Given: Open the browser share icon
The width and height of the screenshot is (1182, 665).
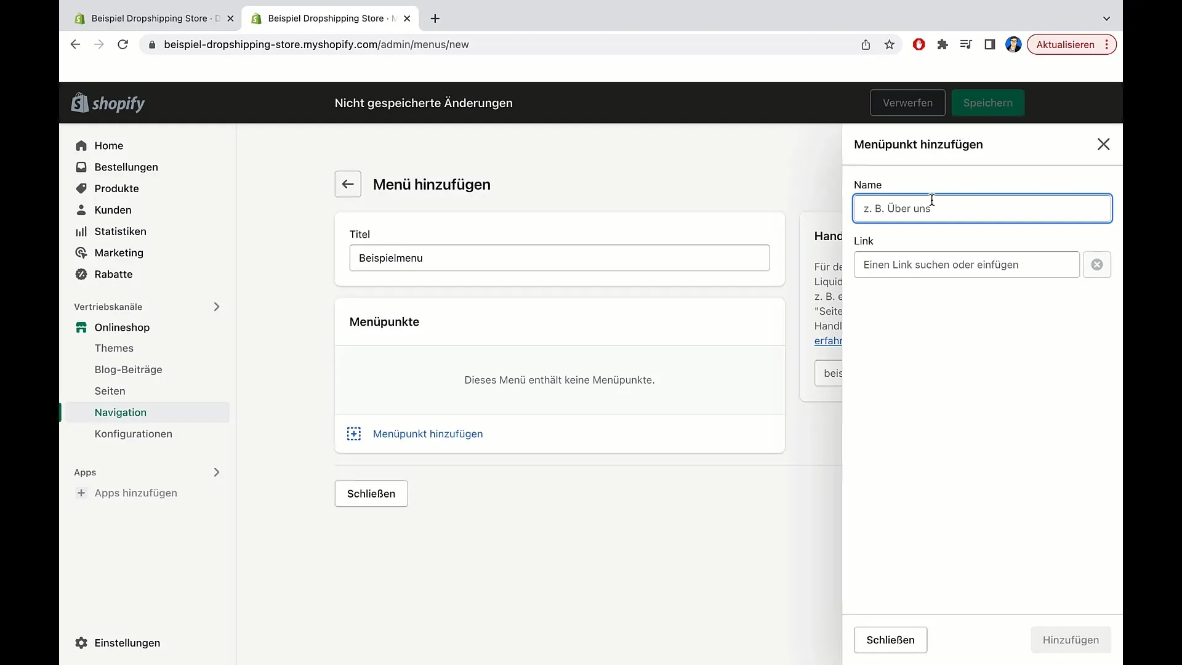Looking at the screenshot, I should pos(866,44).
